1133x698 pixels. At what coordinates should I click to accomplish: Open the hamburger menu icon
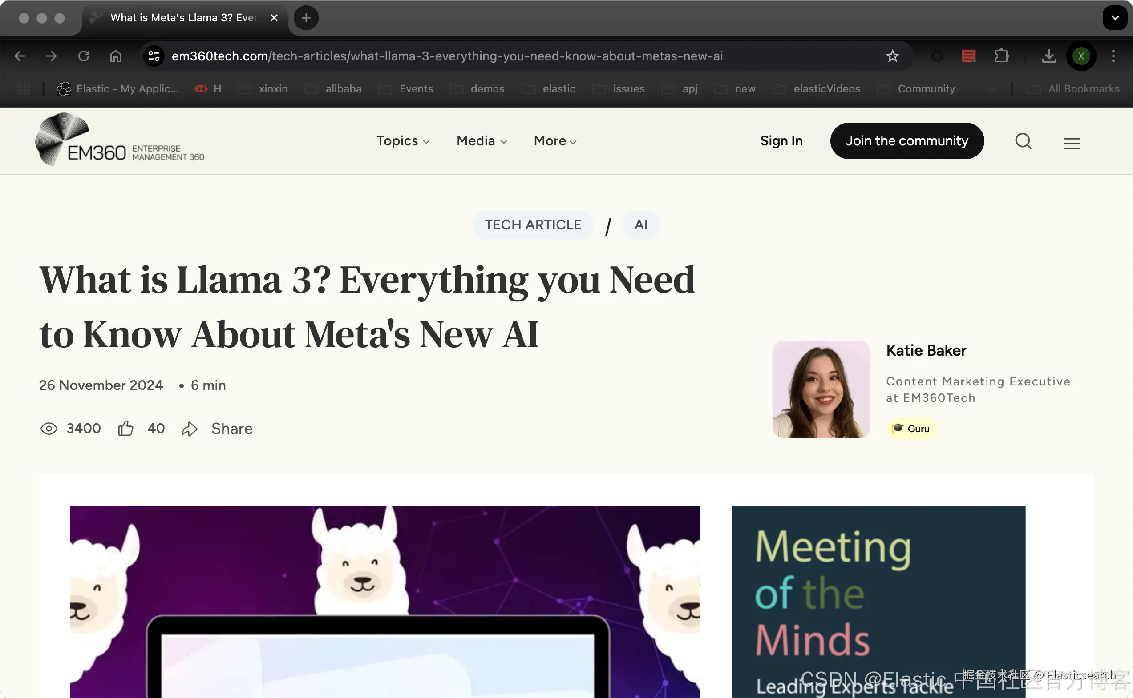[x=1072, y=143]
